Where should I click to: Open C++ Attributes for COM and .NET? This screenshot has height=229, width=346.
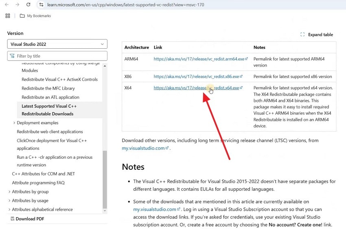click(44, 174)
